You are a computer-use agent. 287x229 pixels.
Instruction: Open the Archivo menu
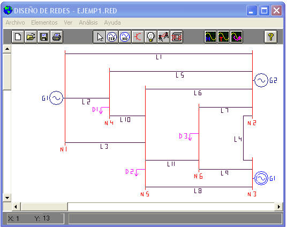pyautogui.click(x=15, y=22)
